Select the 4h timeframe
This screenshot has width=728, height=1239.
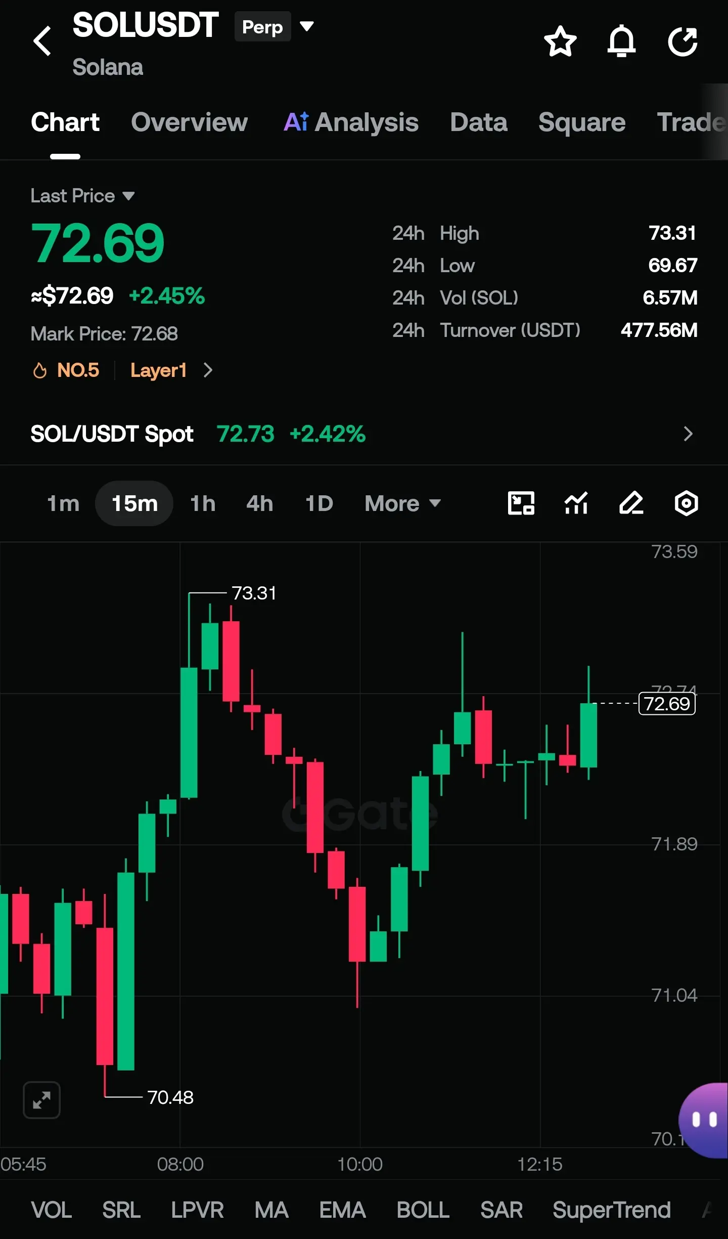[x=260, y=503]
